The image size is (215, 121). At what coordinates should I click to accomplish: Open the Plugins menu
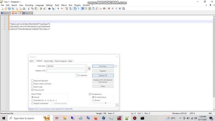coord(78,5)
